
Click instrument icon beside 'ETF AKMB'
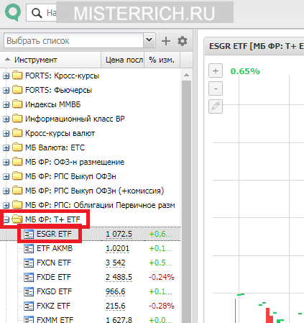(29, 249)
